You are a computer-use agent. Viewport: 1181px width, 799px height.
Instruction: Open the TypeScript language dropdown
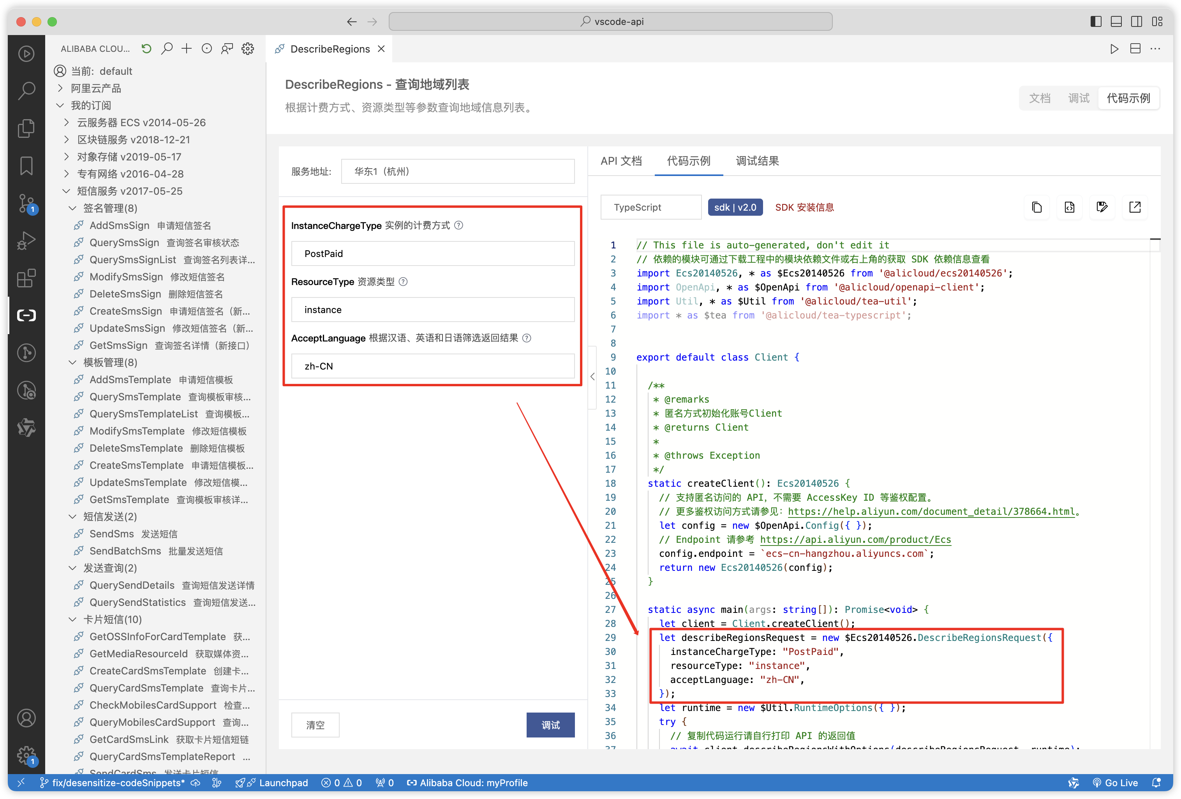[650, 207]
